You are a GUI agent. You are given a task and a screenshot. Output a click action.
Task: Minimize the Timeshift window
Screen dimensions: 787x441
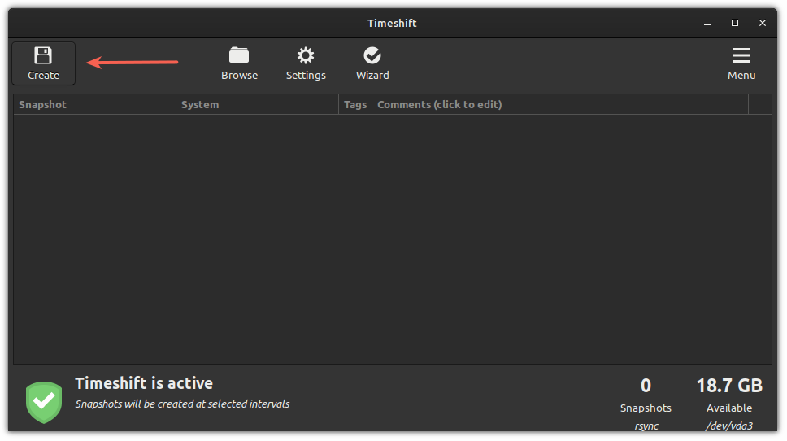coord(707,23)
